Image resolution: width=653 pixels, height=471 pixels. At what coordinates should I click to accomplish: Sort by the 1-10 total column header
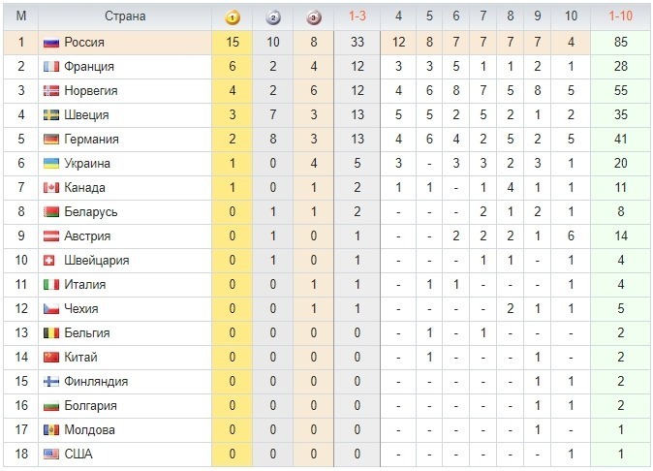[x=620, y=16]
